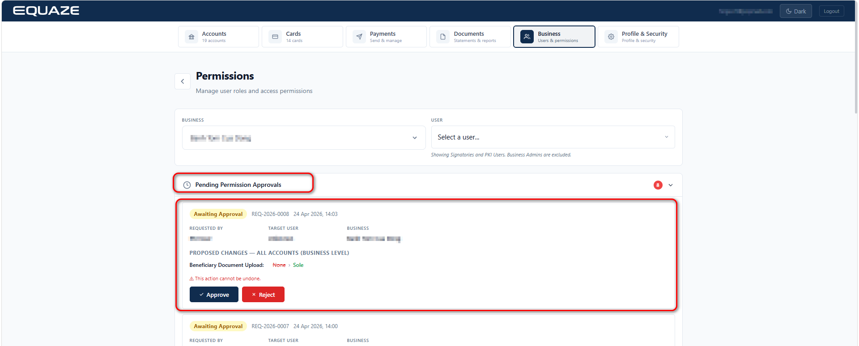Click the Accounts bank icon

pyautogui.click(x=191, y=37)
